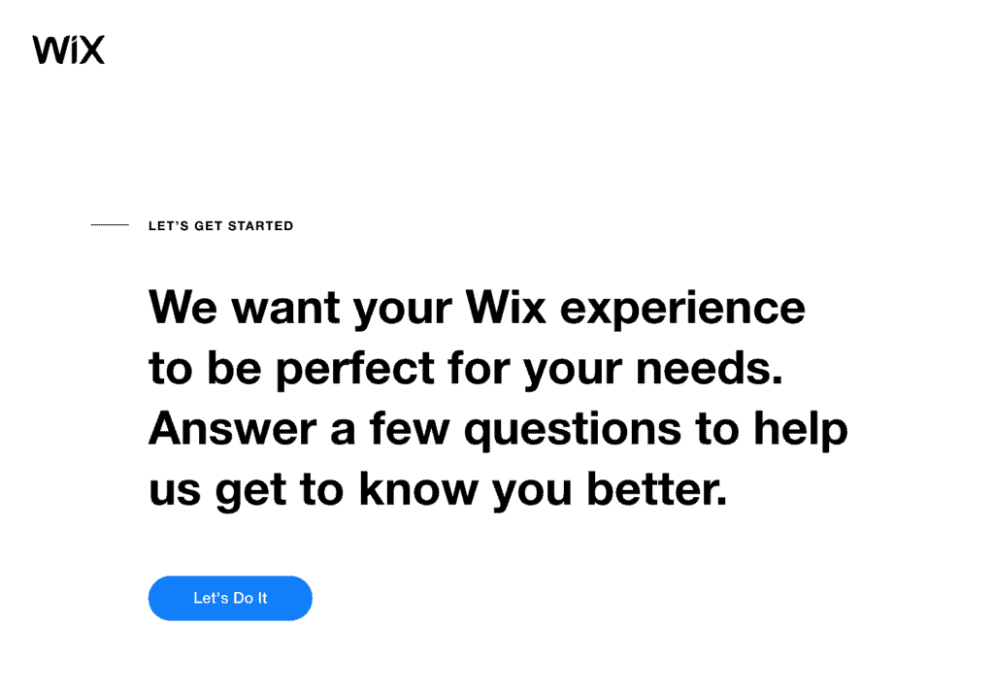
Task: Click the word 'needs.' in the heading
Action: click(x=710, y=367)
